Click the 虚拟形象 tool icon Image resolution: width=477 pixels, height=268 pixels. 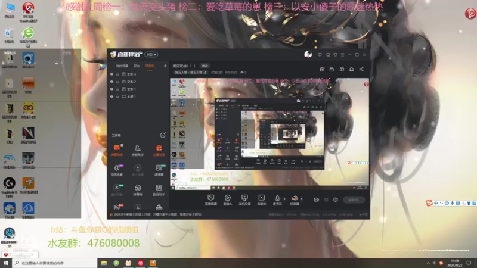[117, 190]
